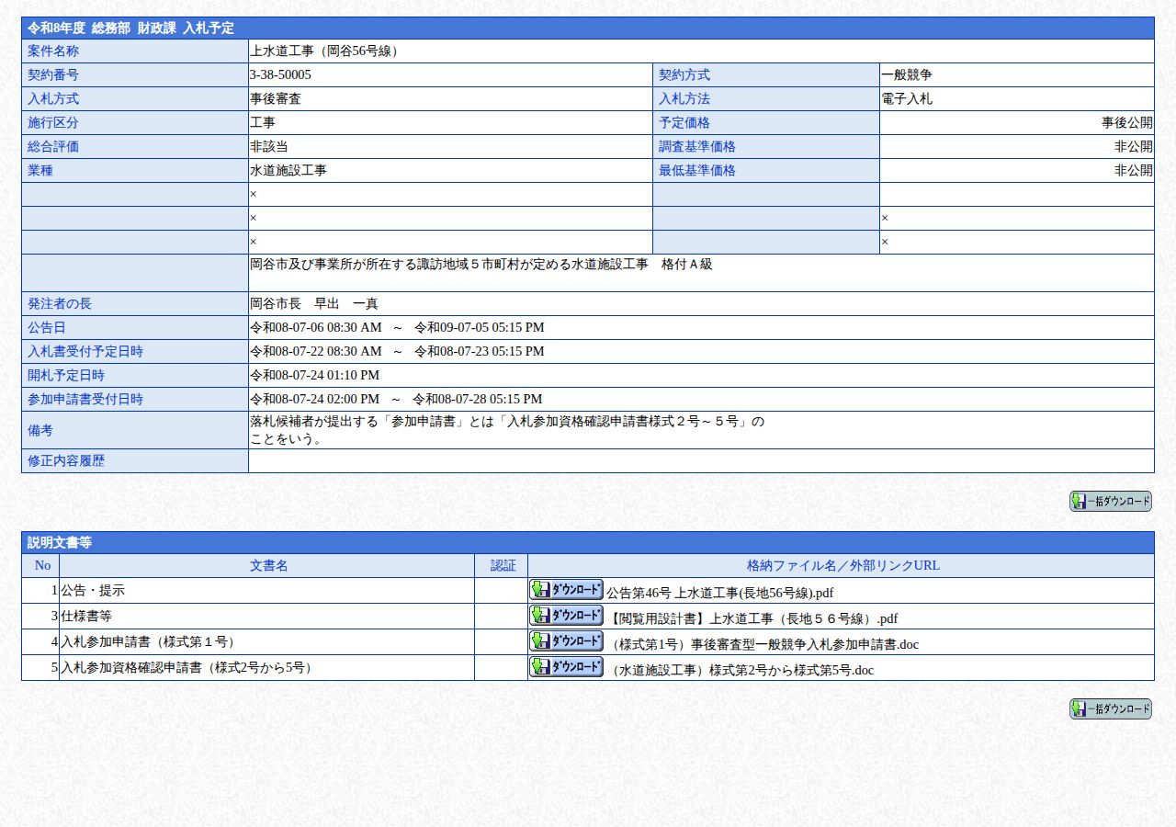Click the 入札方法 value 電子入札
The width and height of the screenshot is (1176, 827).
907,99
